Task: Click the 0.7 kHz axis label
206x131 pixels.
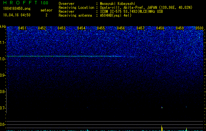Action: 3,108
